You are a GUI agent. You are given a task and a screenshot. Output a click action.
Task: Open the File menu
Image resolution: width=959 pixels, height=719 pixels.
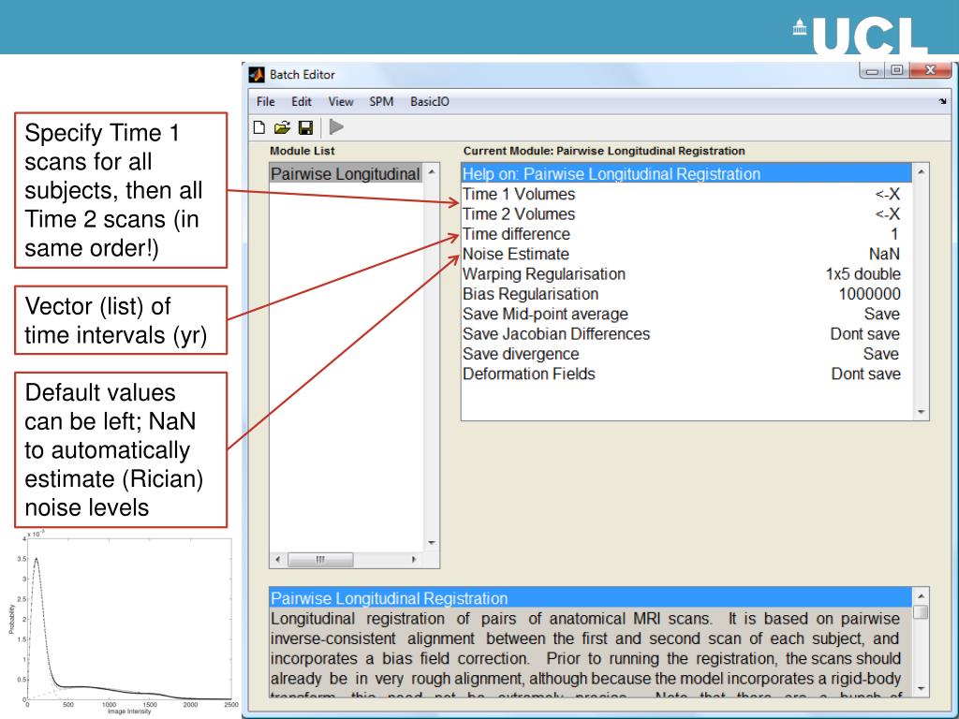tap(265, 101)
